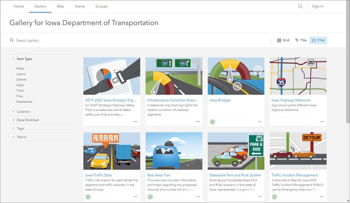Open the Scene tab
The height and width of the screenshot is (203, 350).
80,6
